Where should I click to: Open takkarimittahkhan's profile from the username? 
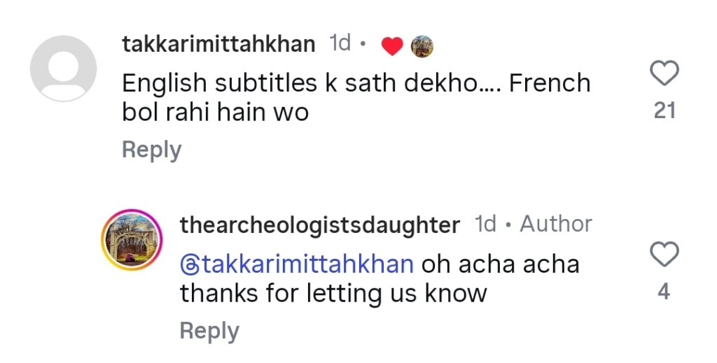[218, 45]
